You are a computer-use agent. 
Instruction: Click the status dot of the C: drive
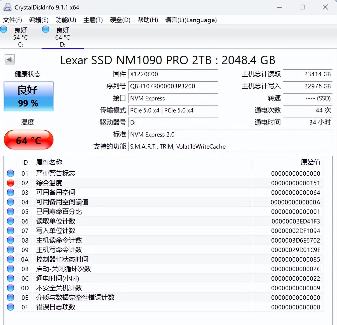[4, 29]
